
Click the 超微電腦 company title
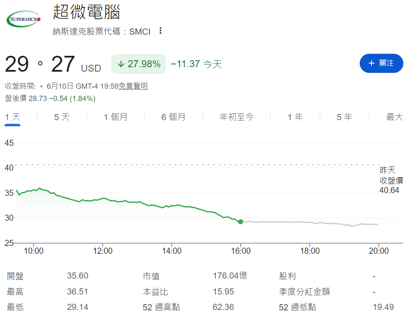[x=86, y=12]
